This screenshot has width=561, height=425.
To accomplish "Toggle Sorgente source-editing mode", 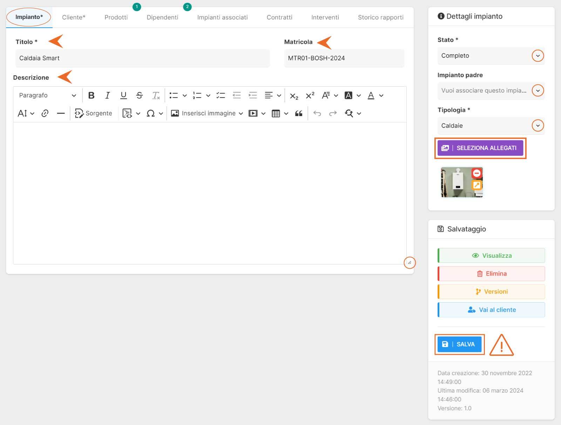I will (93, 113).
